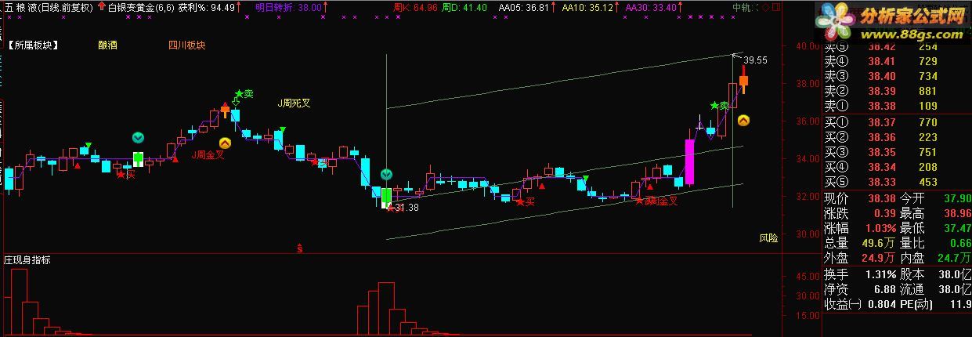Click the orange up arrow at the chart's mid peak
Image resolution: width=972 pixels, height=337 pixels.
[225, 109]
